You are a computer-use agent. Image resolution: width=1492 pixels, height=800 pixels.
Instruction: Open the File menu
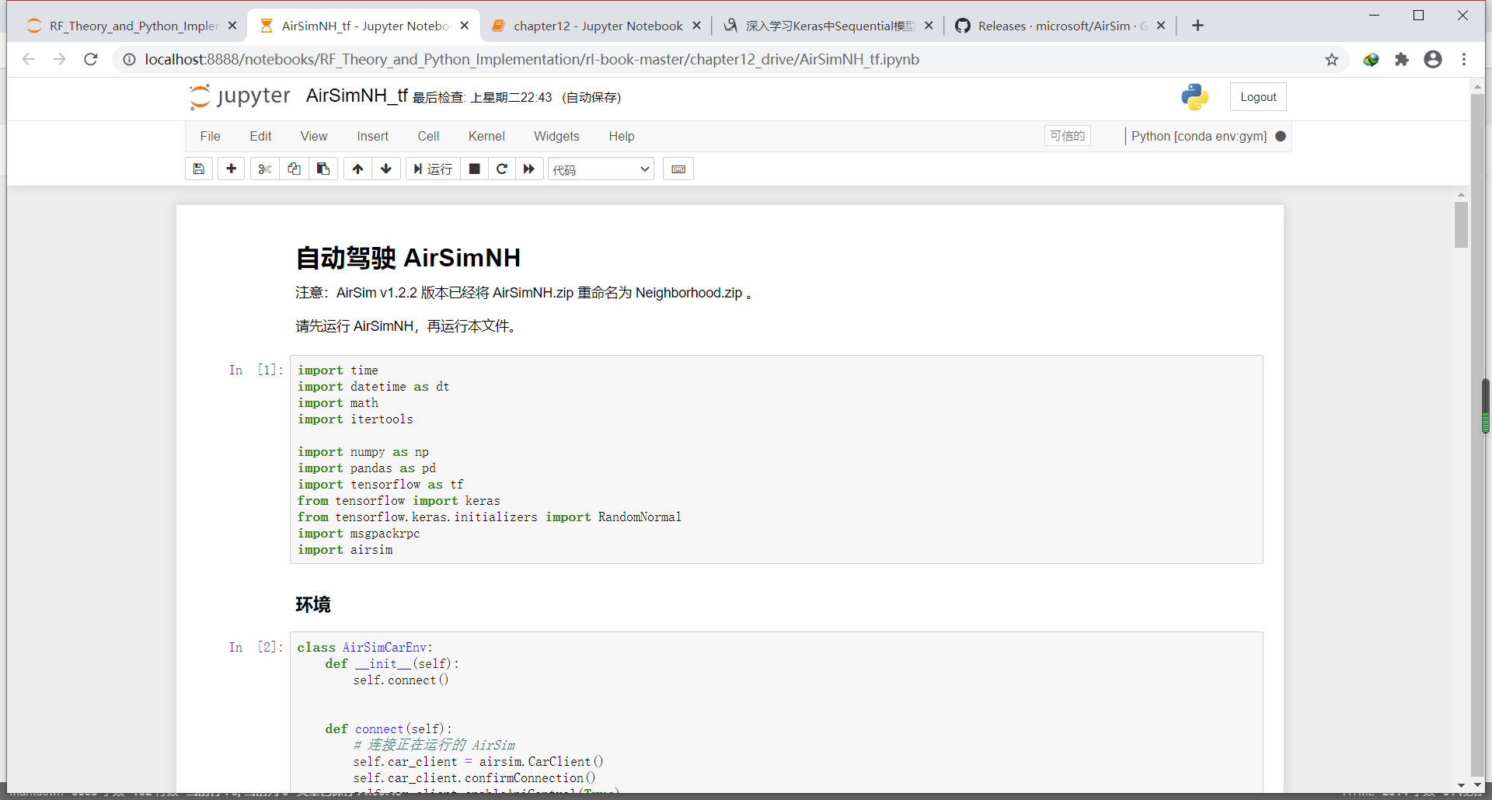click(x=210, y=136)
